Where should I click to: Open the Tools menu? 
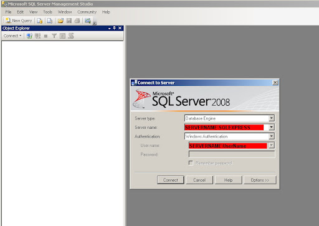pyautogui.click(x=47, y=12)
